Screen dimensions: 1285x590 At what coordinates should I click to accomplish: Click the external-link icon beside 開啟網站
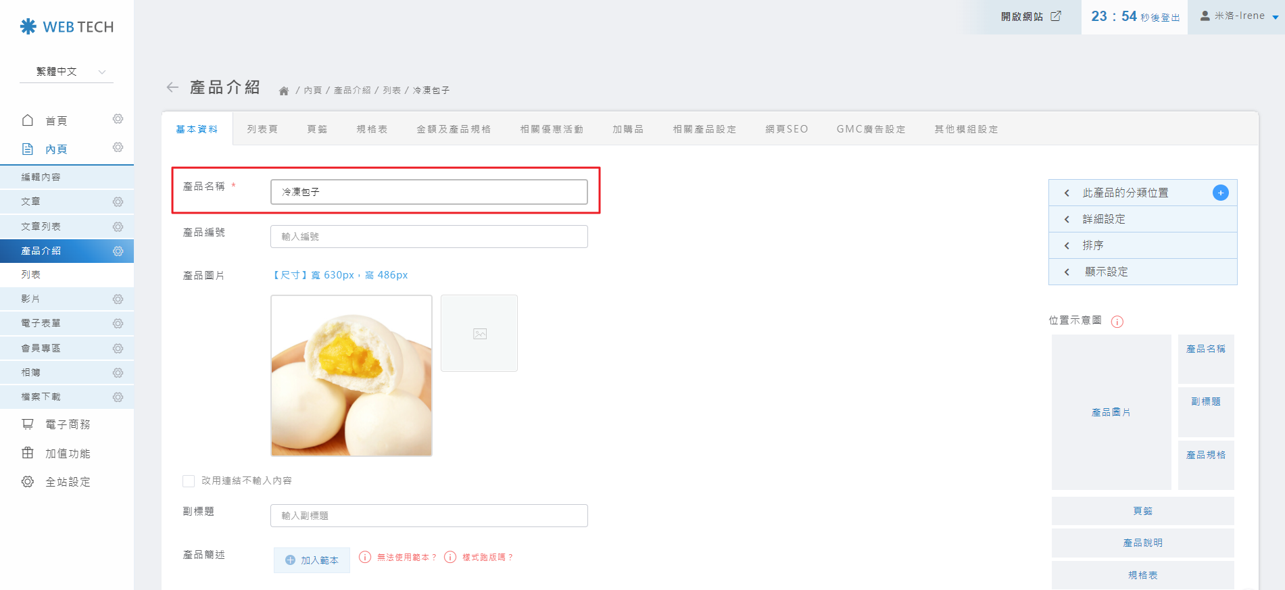coord(1056,16)
